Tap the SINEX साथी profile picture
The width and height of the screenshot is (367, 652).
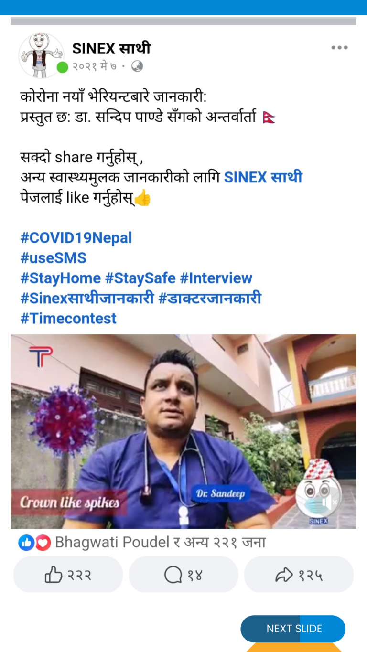click(x=41, y=55)
